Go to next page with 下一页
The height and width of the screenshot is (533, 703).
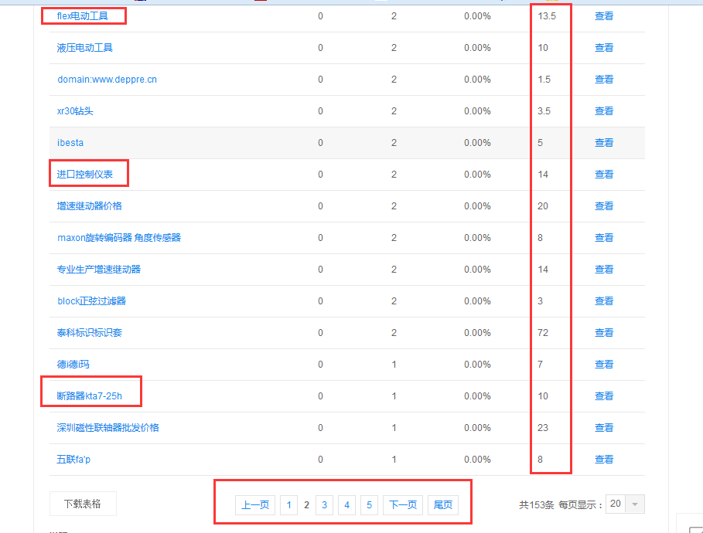pyautogui.click(x=402, y=505)
